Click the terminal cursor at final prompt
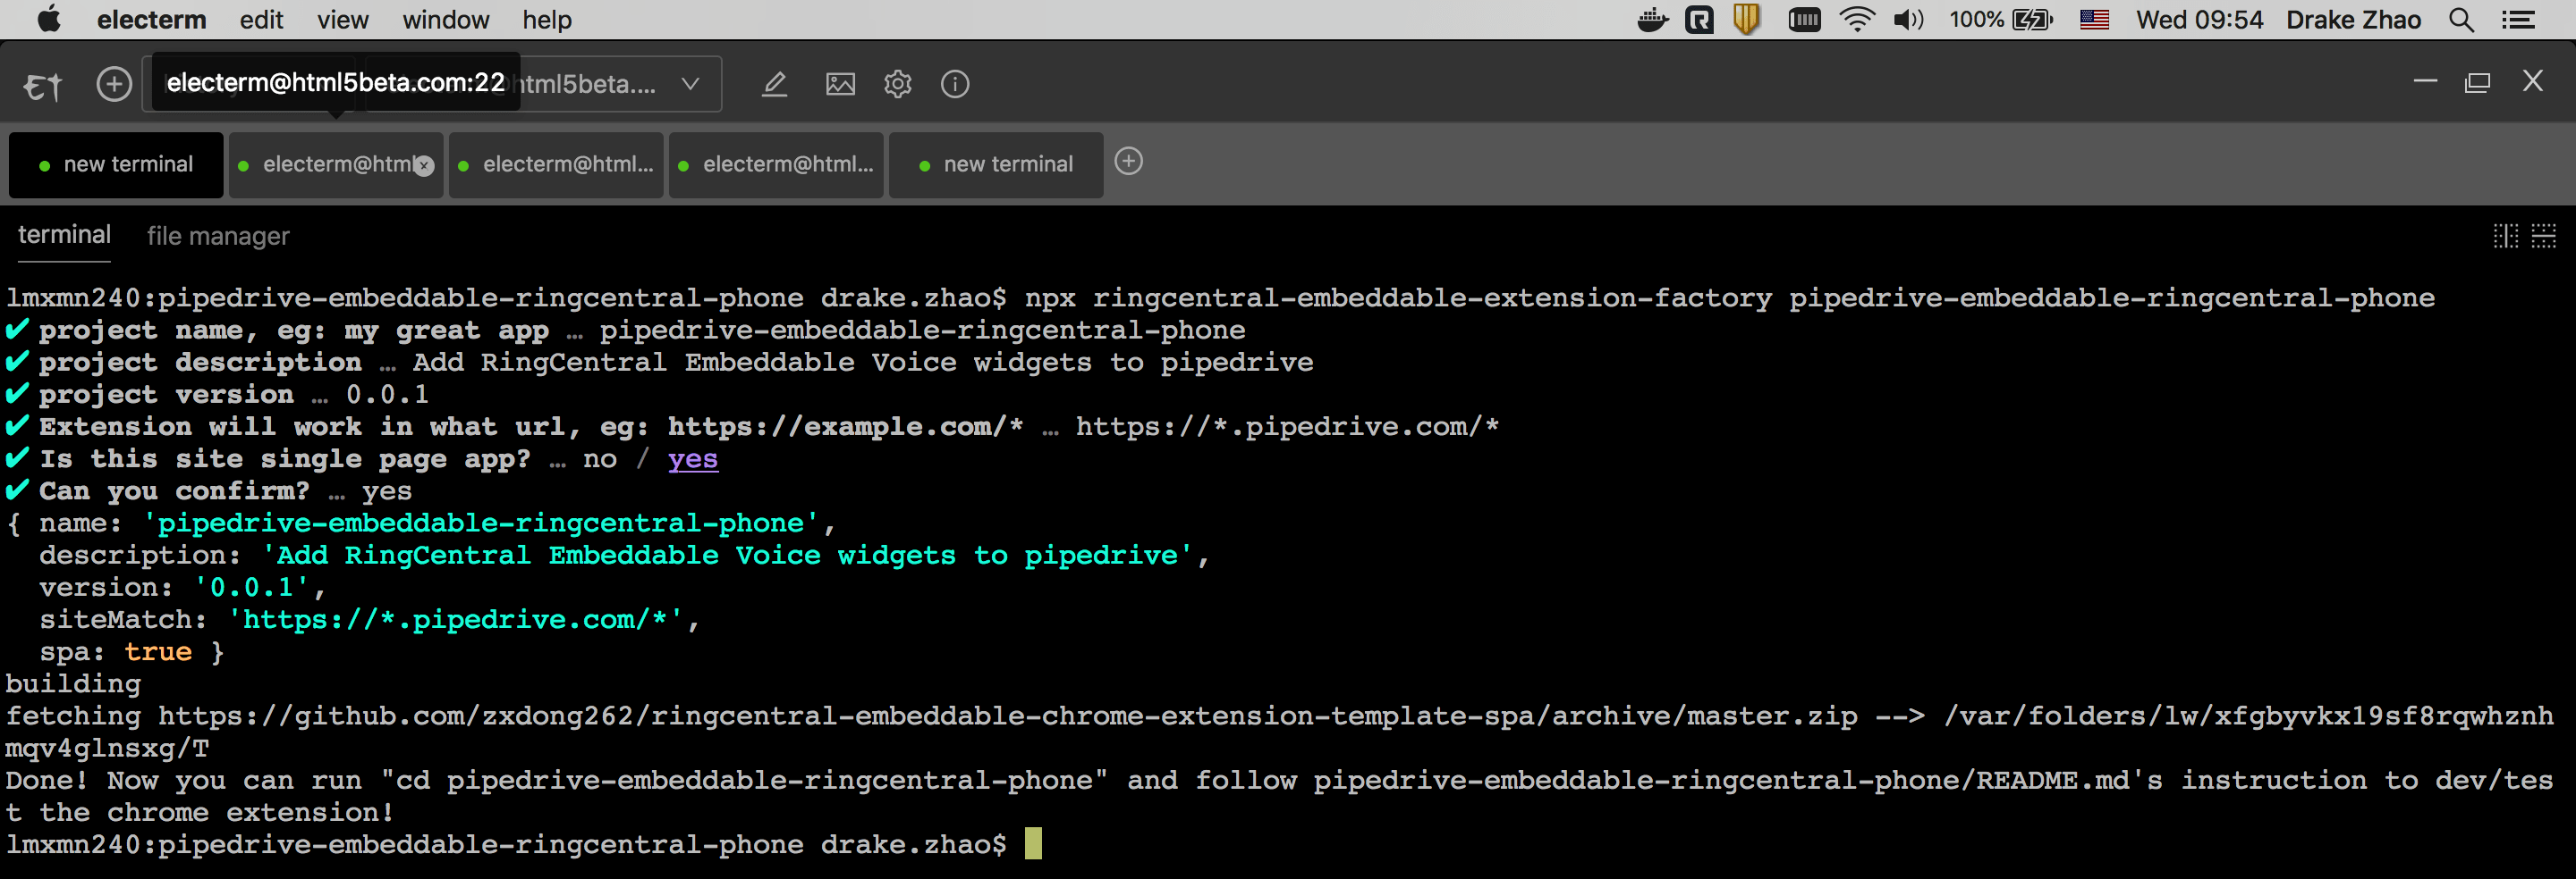The width and height of the screenshot is (2576, 879). 1033,844
